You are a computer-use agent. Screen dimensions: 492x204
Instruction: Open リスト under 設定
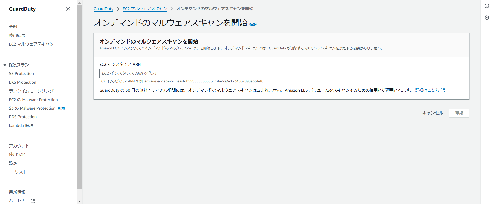tap(21, 172)
